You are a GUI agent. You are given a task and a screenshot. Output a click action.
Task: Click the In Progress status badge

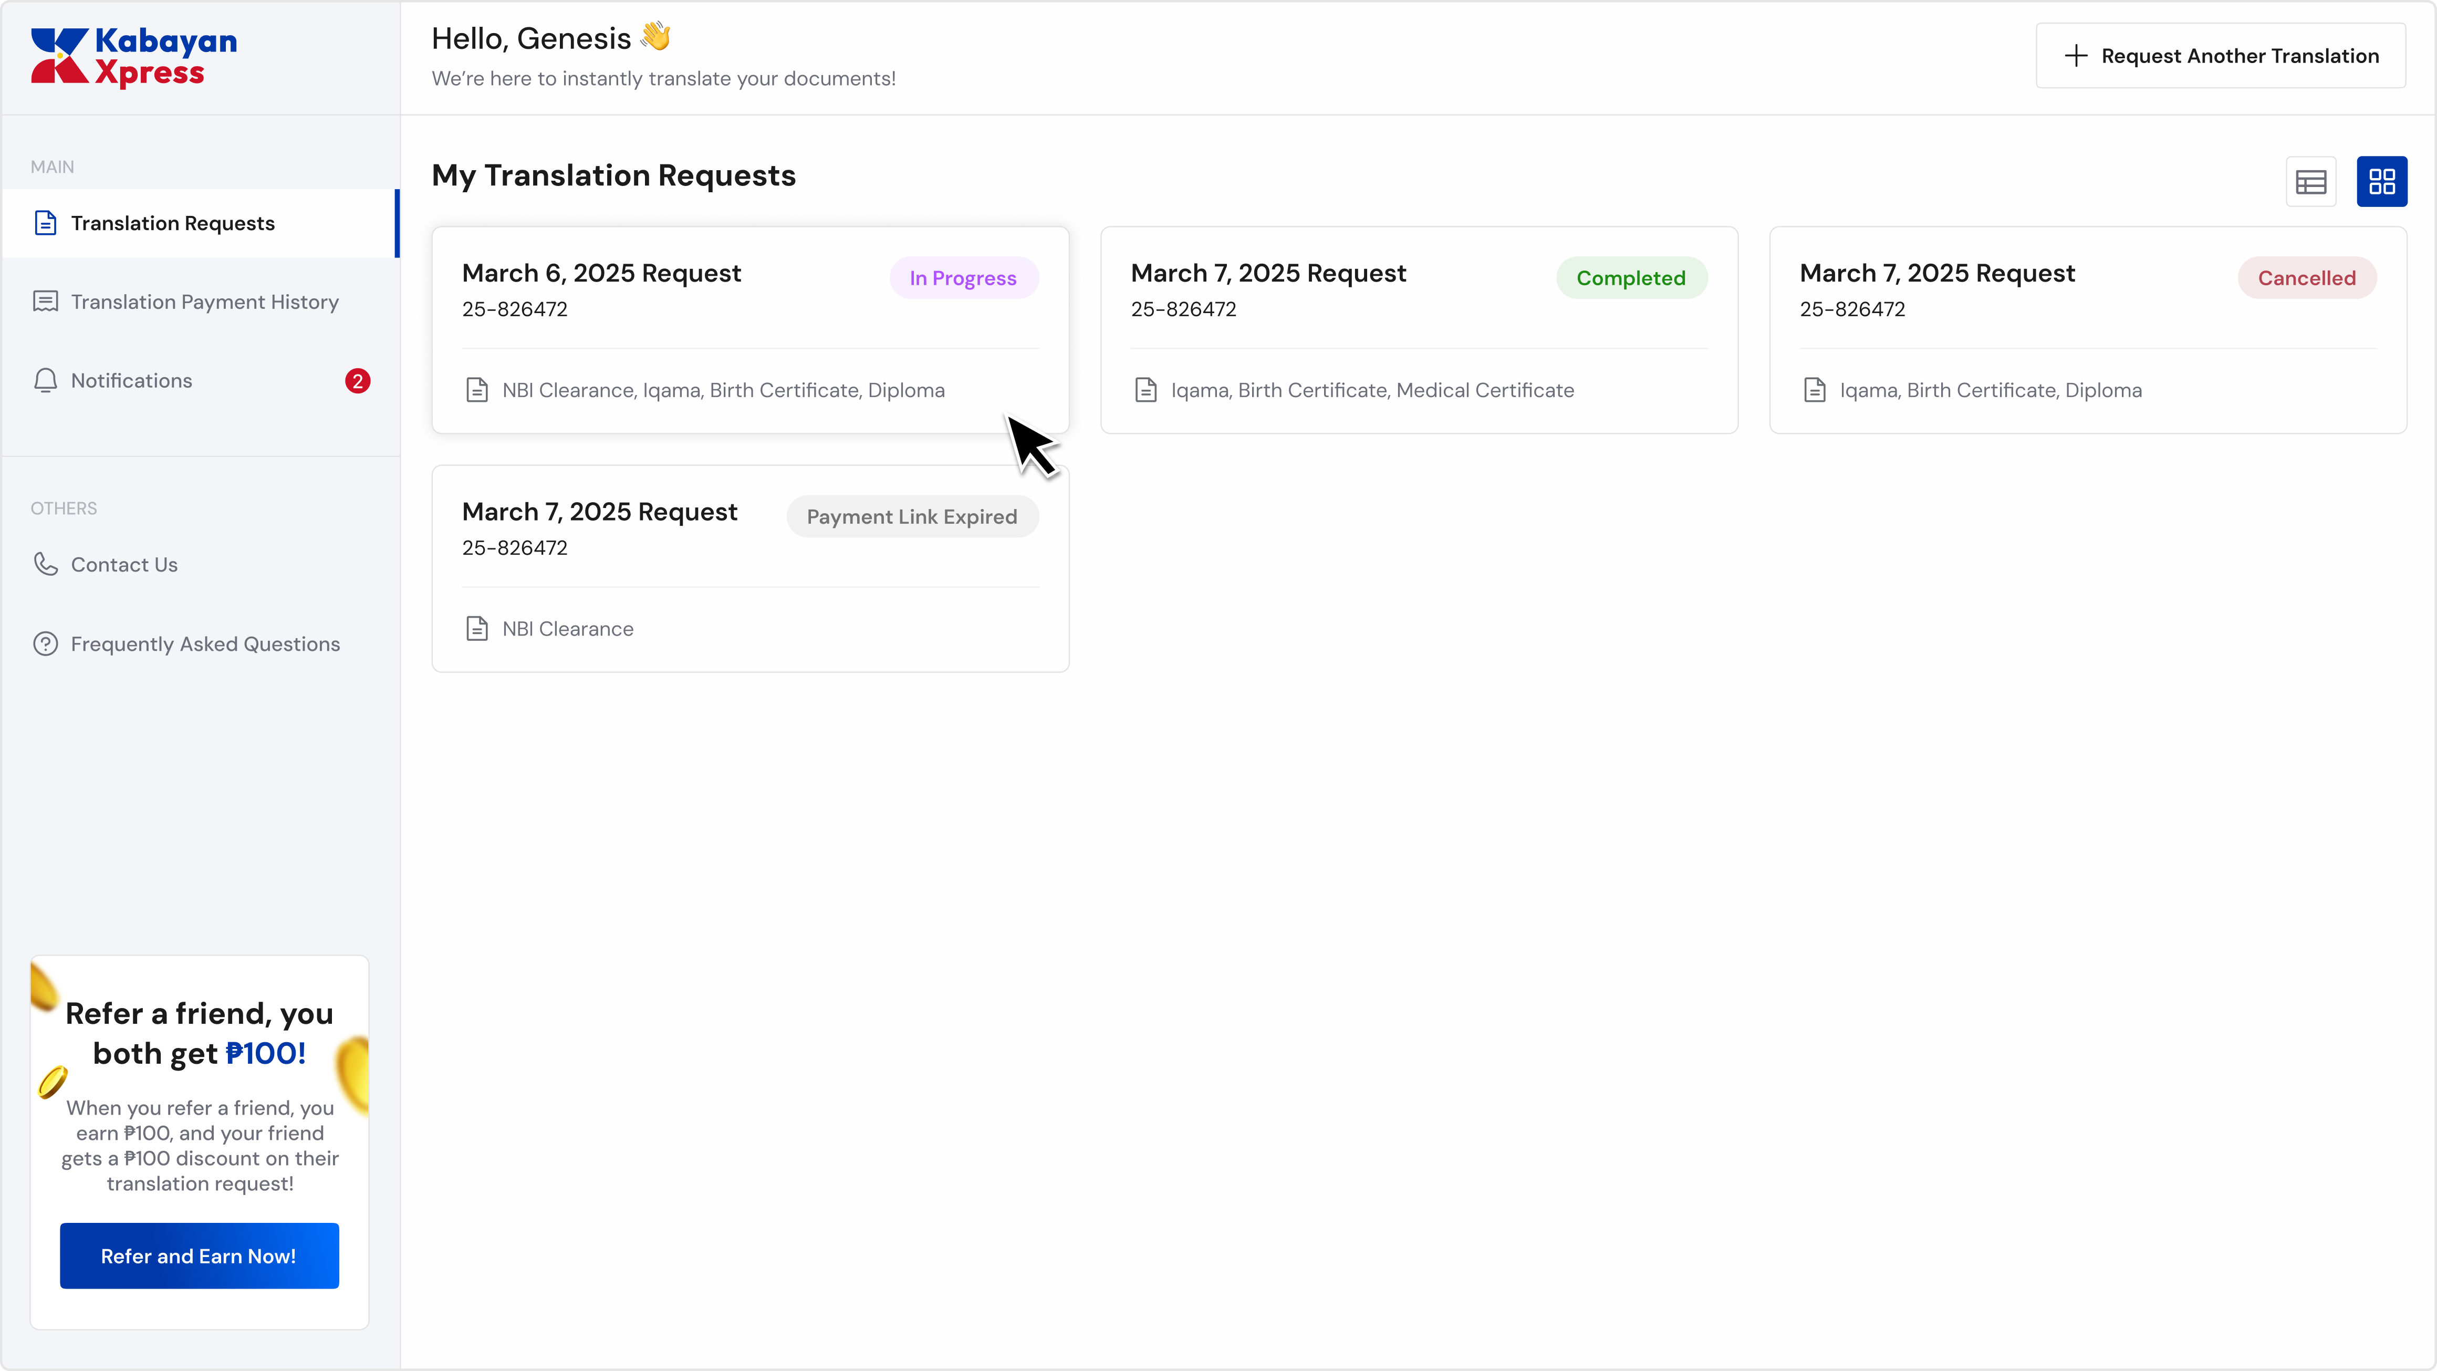[963, 278]
